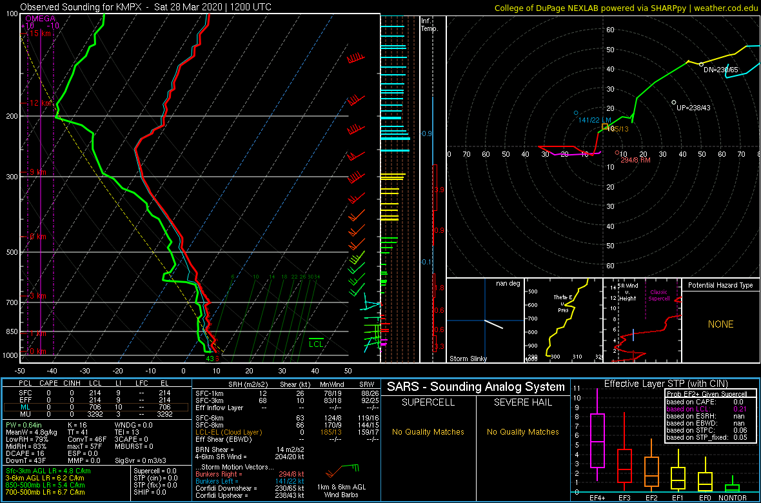Click the 'EF2' axis label
The height and width of the screenshot is (503, 761).
point(651,498)
